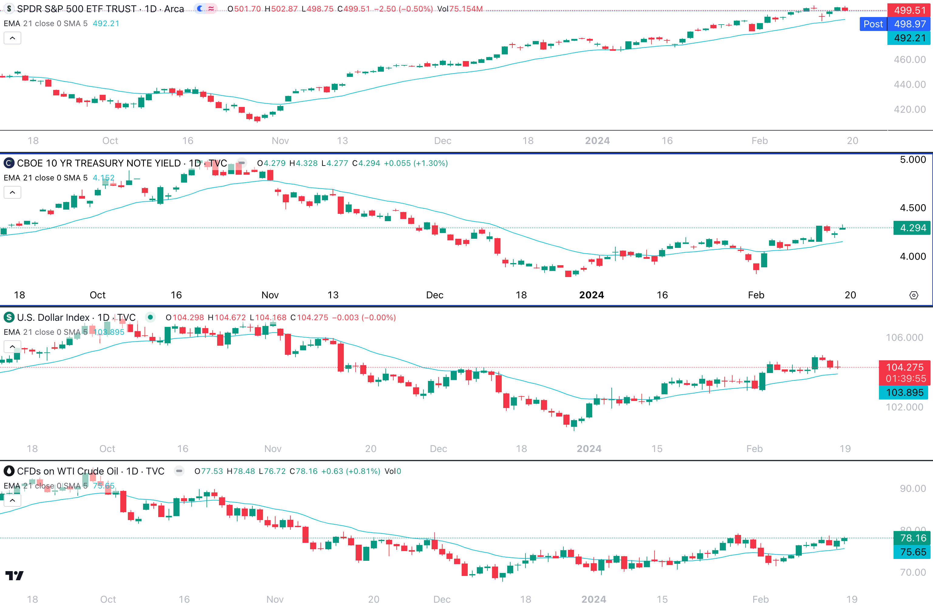Click the Vol 75.154M value on SPY legend
933x610 pixels.
coord(460,9)
